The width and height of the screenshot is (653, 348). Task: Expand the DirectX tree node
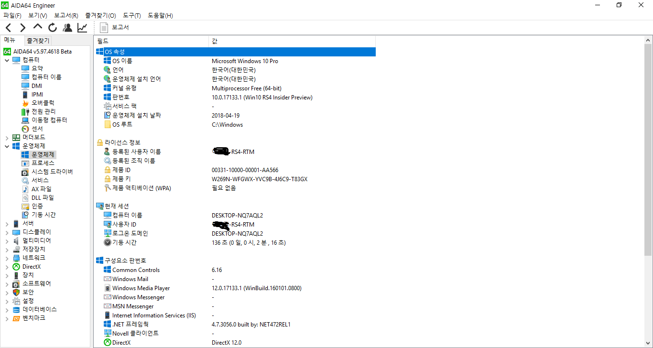click(x=7, y=266)
